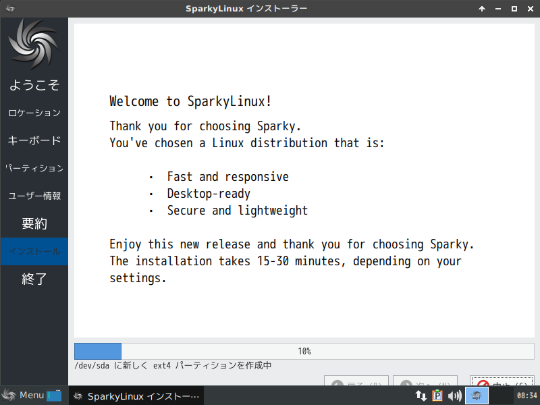This screenshot has height=405, width=540.
Task: Click the 08:34 clock
Action: [526, 396]
